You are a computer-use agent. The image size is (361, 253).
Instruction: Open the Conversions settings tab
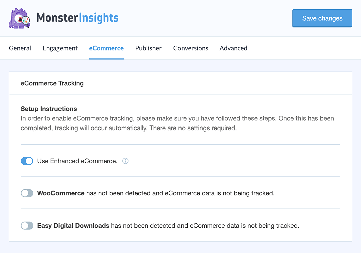pyautogui.click(x=191, y=48)
